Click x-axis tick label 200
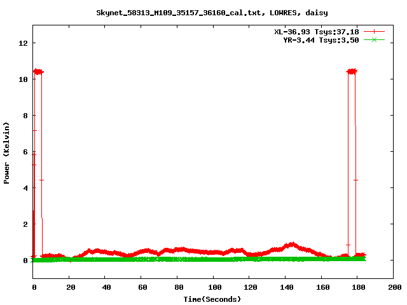Screen dimensions: 407x305 394,287
